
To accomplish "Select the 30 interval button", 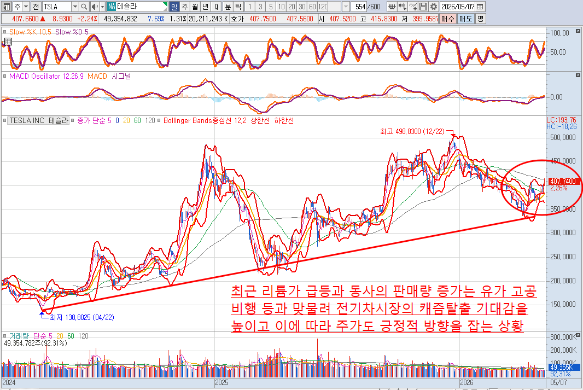I will pyautogui.click(x=302, y=7).
